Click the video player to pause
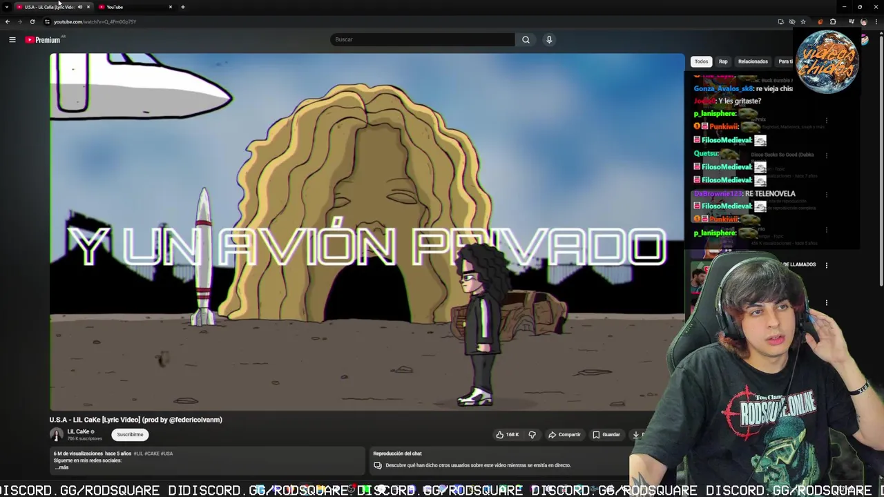The width and height of the screenshot is (884, 497). pos(367,232)
